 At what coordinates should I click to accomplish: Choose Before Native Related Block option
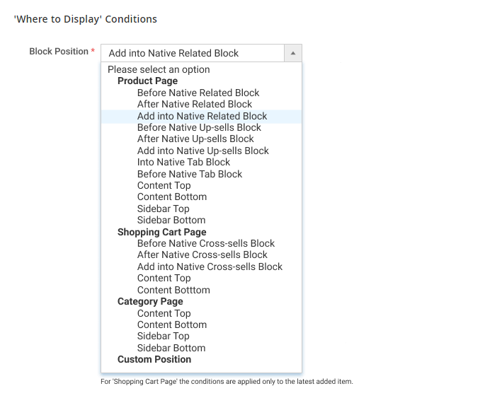click(201, 93)
